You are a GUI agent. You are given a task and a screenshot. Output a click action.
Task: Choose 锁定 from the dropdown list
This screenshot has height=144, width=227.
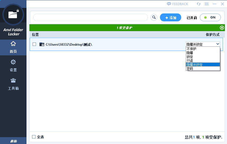click(x=203, y=57)
